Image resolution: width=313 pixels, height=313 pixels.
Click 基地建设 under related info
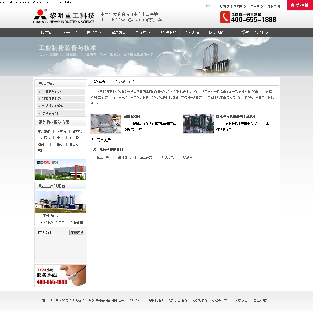(124, 157)
